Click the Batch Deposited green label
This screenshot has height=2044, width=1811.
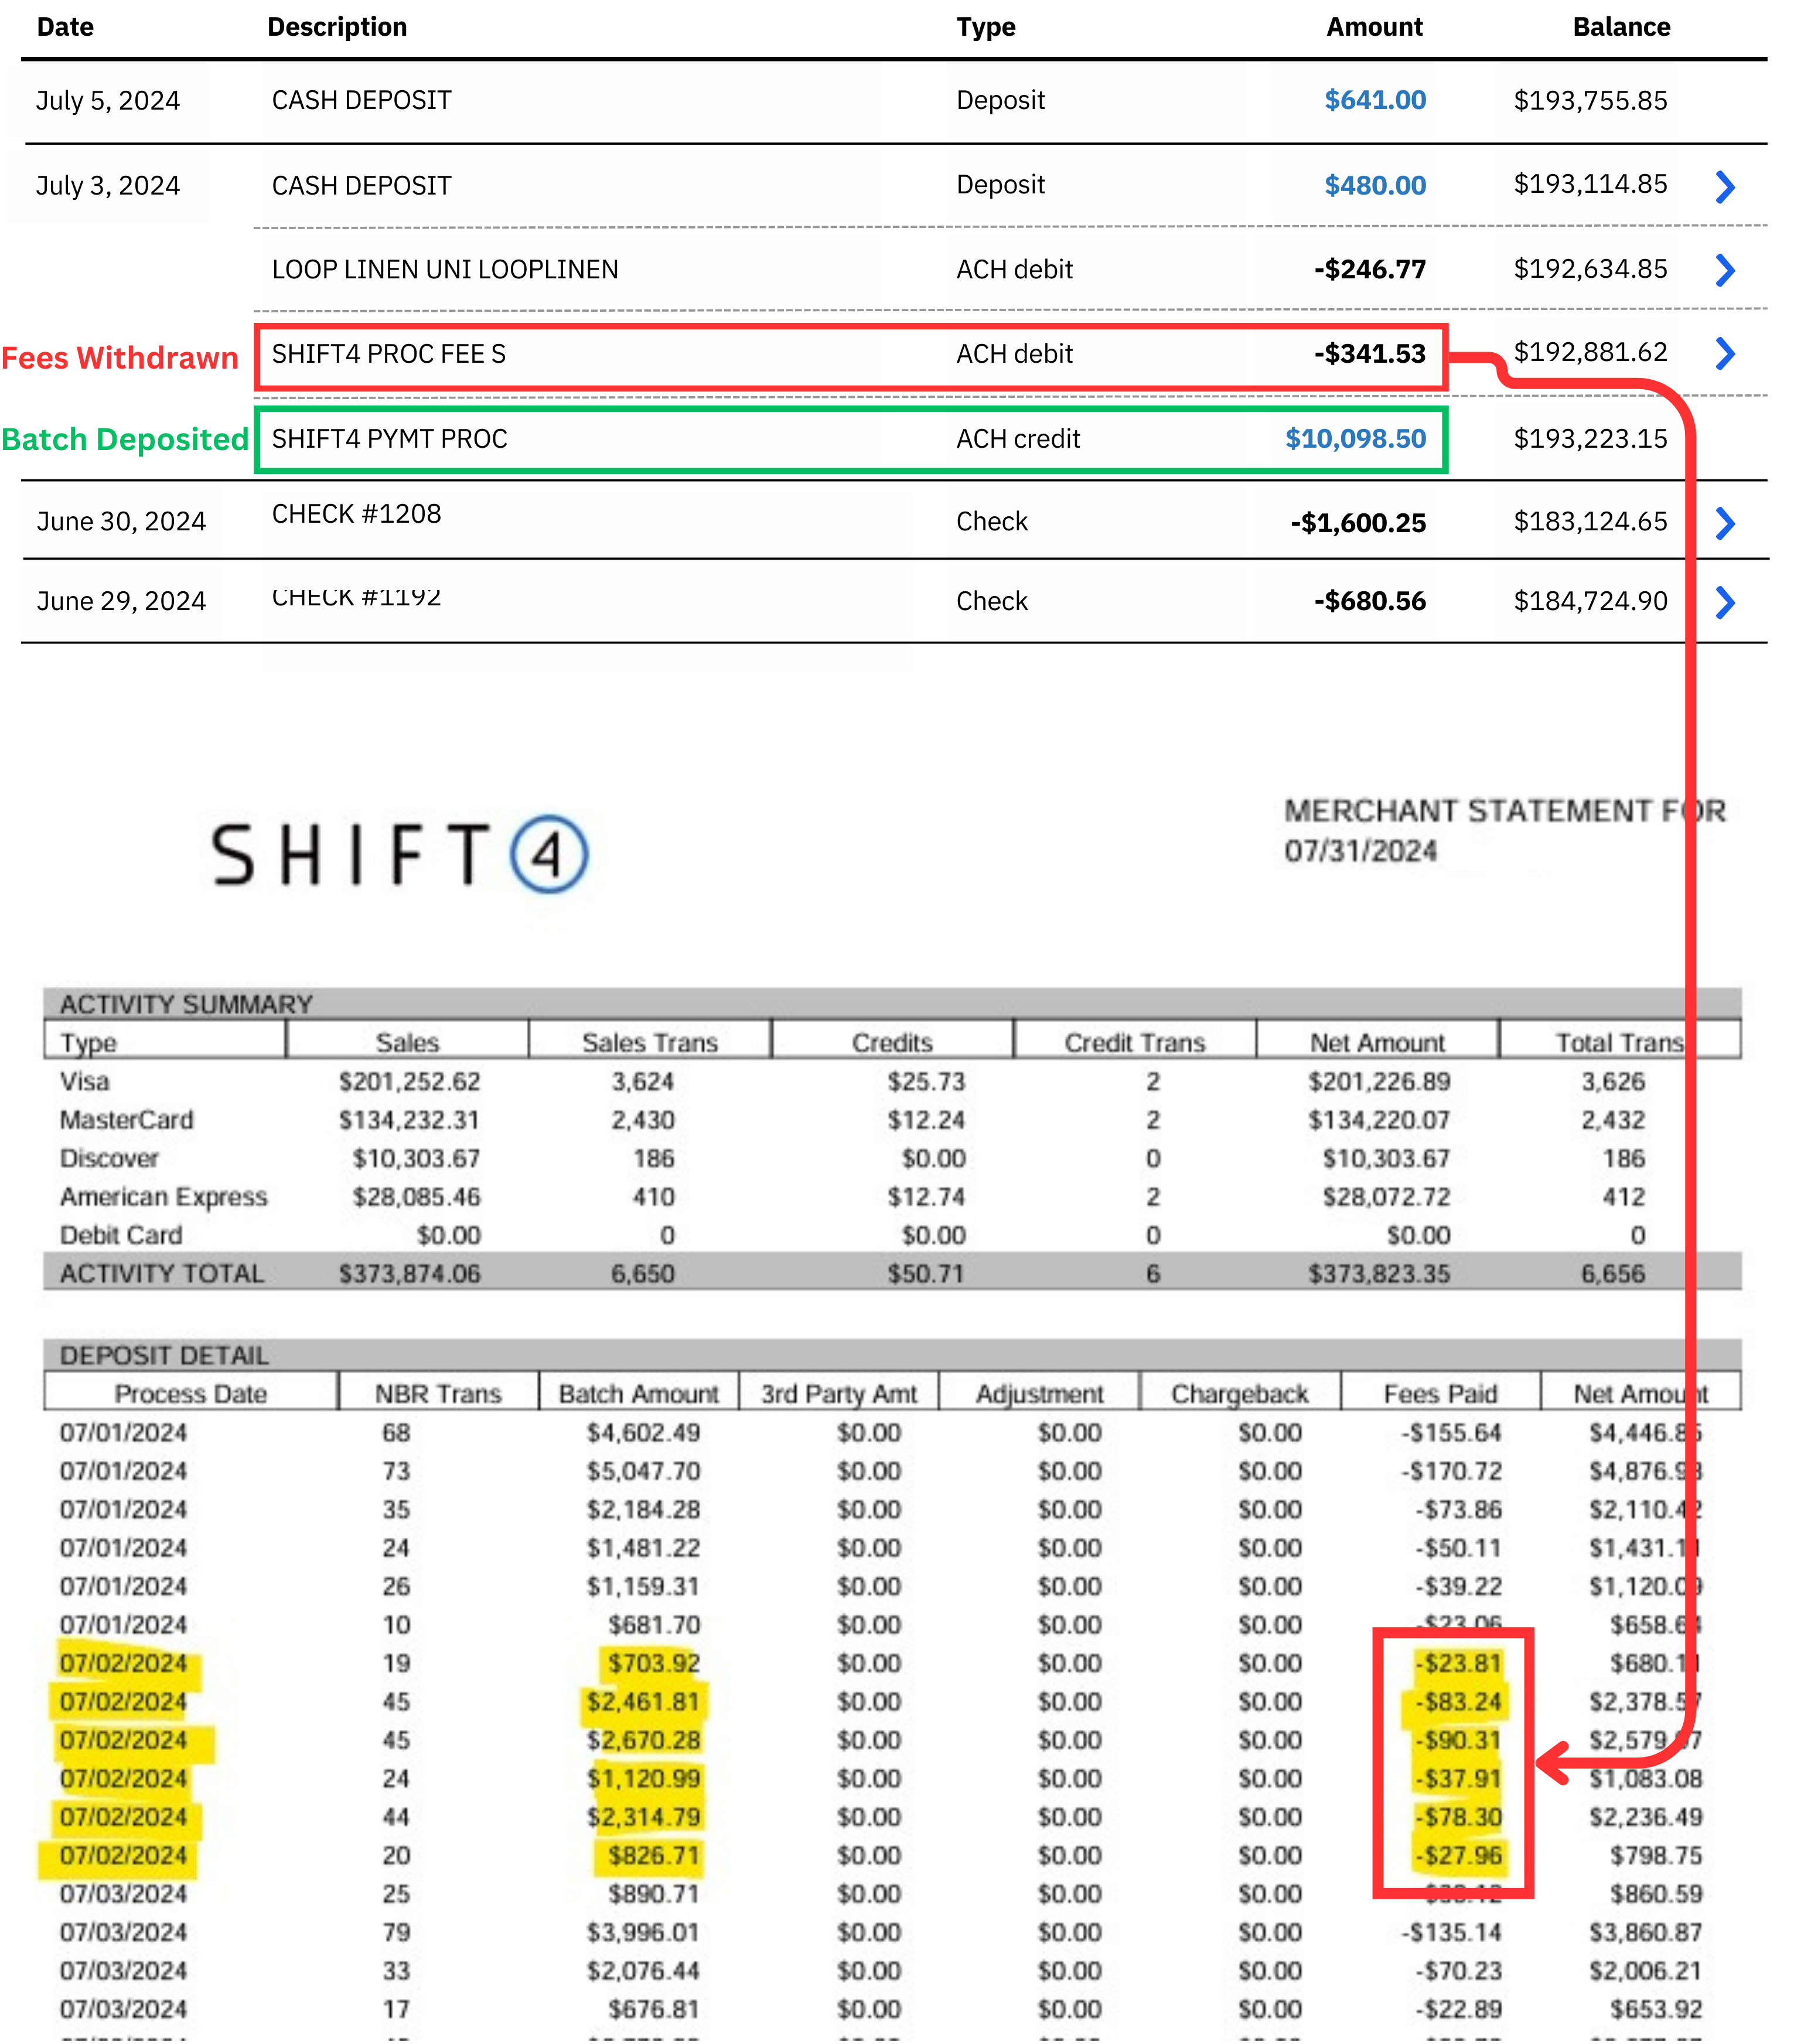tap(125, 439)
